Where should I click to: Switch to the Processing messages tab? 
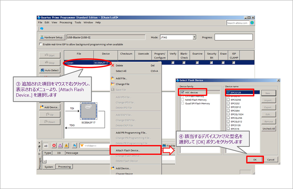pyautogui.click(x=64, y=167)
